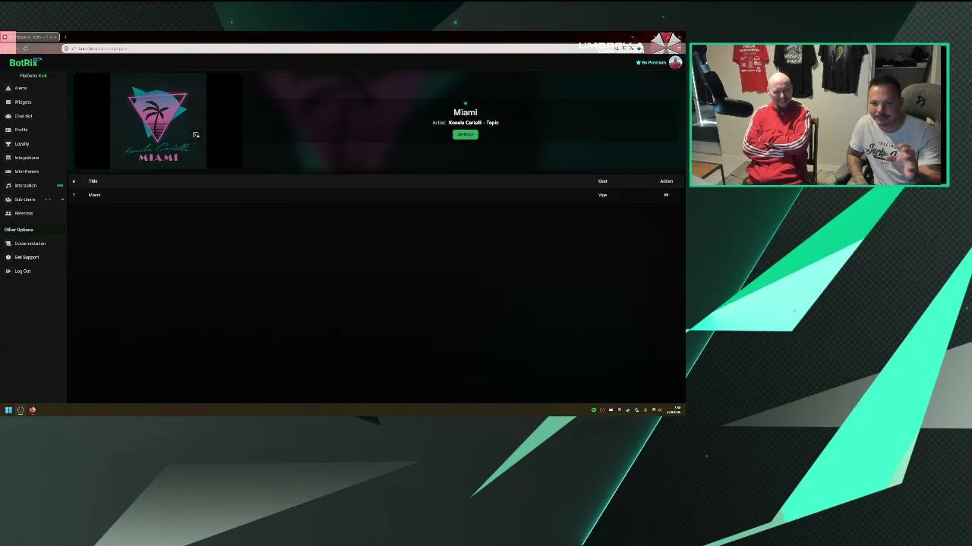Click the Mini-Games controller icon
Viewport: 972px width, 546px height.
point(8,171)
